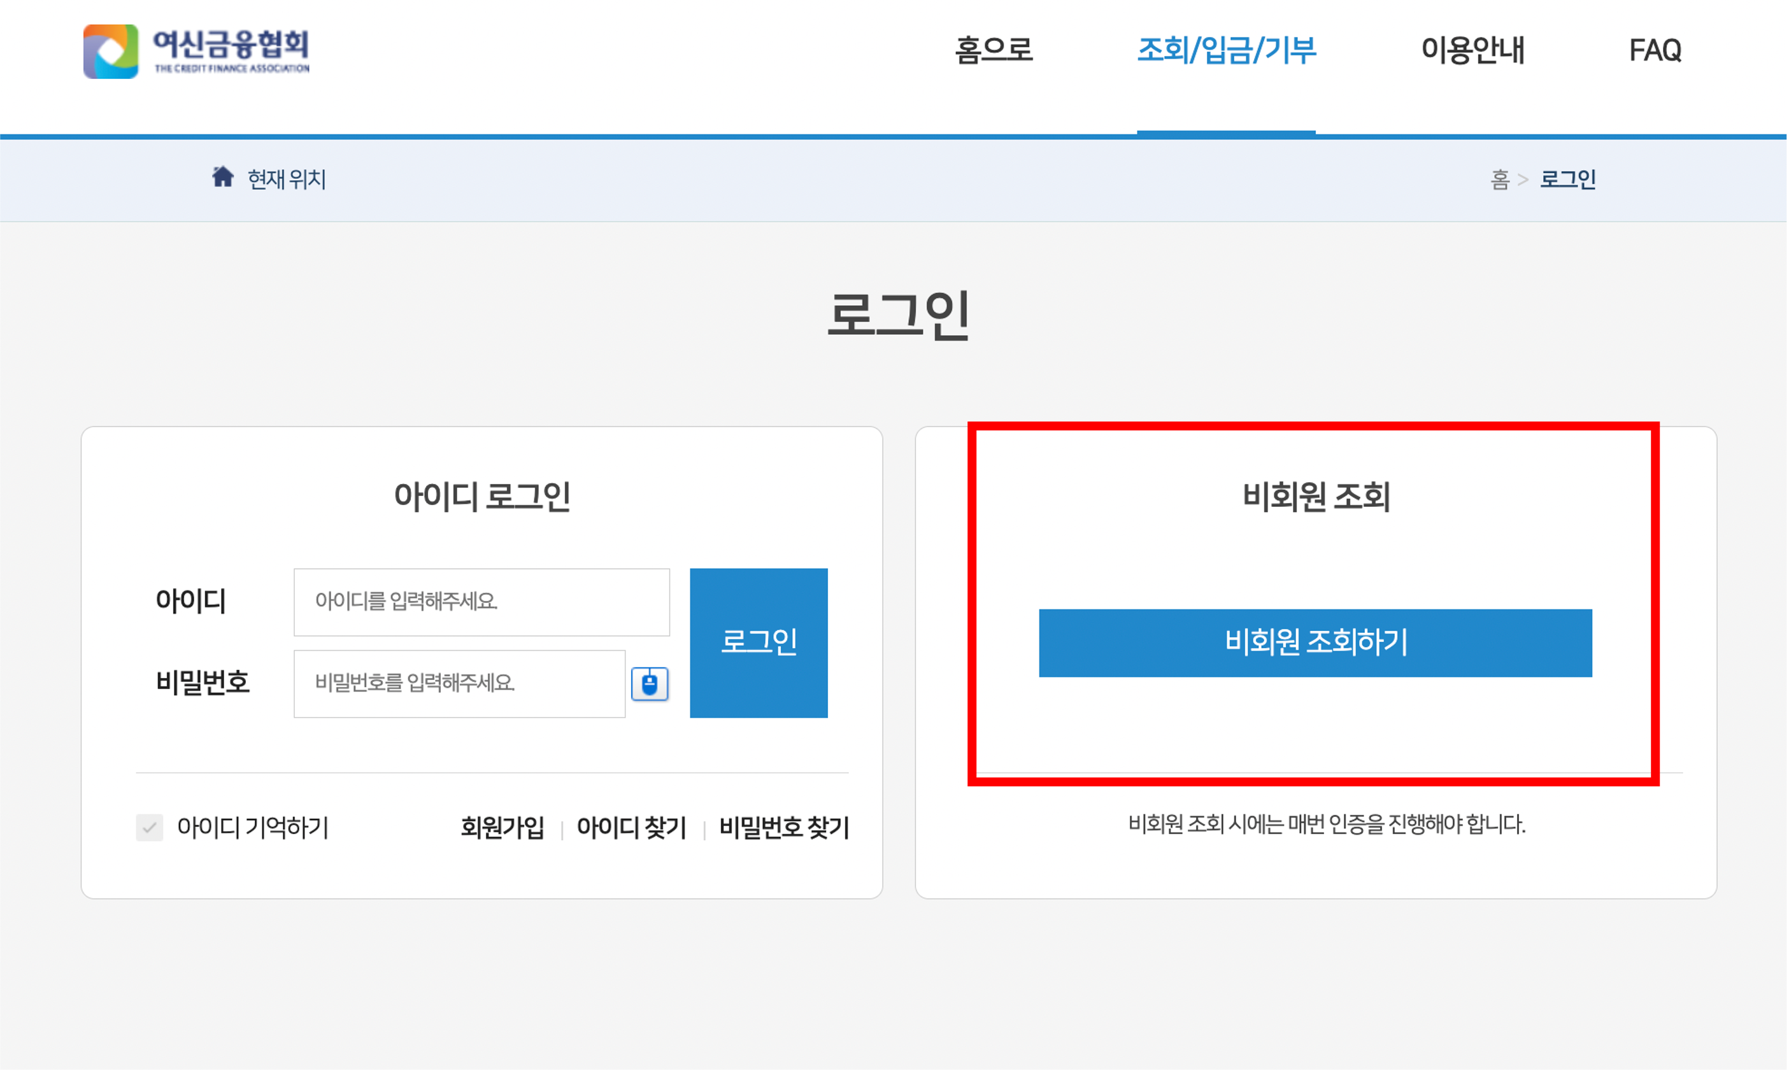Image resolution: width=1789 pixels, height=1071 pixels.
Task: Click 아이디 기억하기 label text
Action: coord(253,827)
